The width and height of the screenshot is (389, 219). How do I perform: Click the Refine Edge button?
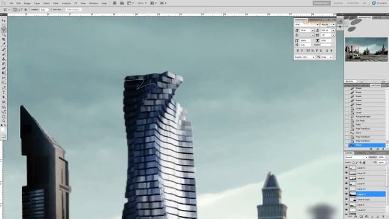pos(74,10)
